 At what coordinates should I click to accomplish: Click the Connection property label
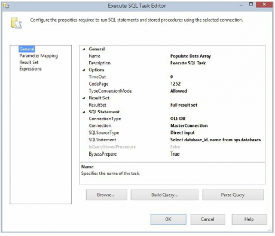coord(100,126)
